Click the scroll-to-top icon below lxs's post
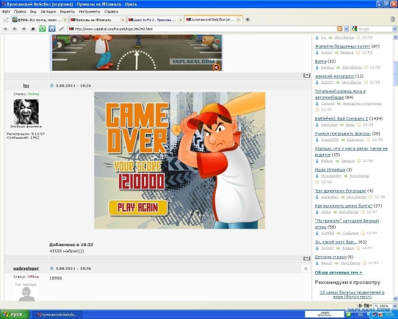Screen dimensions: 398x319 [307, 258]
